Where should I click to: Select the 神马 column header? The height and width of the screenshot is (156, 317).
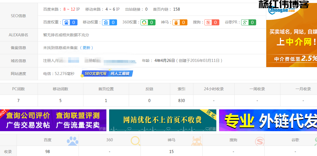(x=171, y=140)
